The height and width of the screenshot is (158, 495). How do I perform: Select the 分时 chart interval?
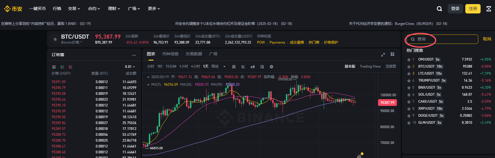tap(151, 67)
